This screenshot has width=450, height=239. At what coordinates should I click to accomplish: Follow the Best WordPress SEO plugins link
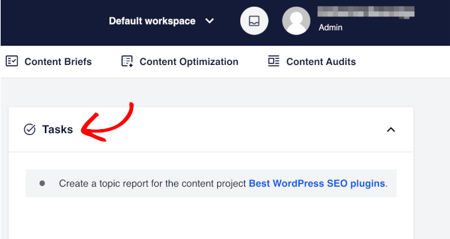317,183
